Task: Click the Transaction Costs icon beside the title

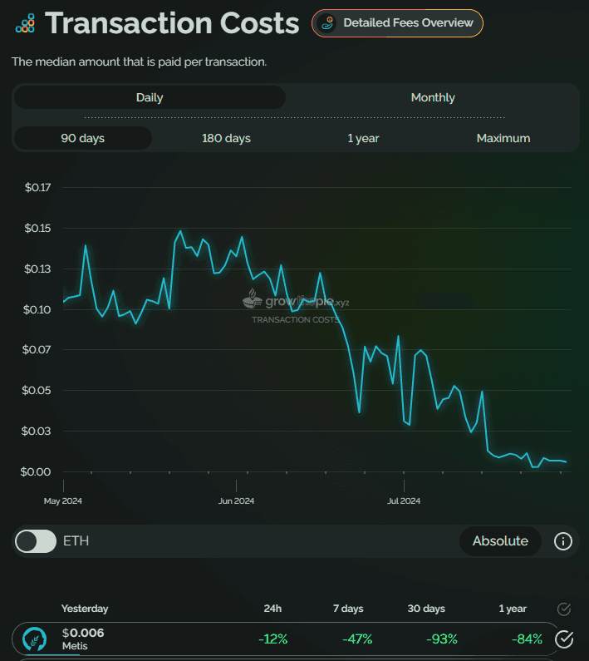Action: coord(25,23)
